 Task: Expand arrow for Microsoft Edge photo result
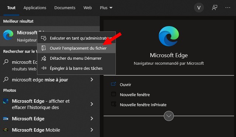click(92, 119)
